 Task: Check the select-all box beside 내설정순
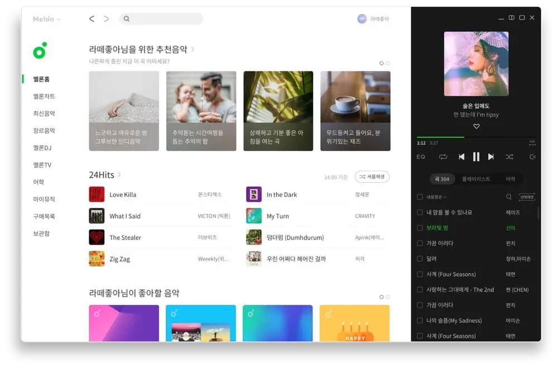point(420,197)
